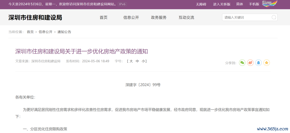Focus the keyword search field
290x133 pixels.
pyautogui.click(x=250, y=17)
